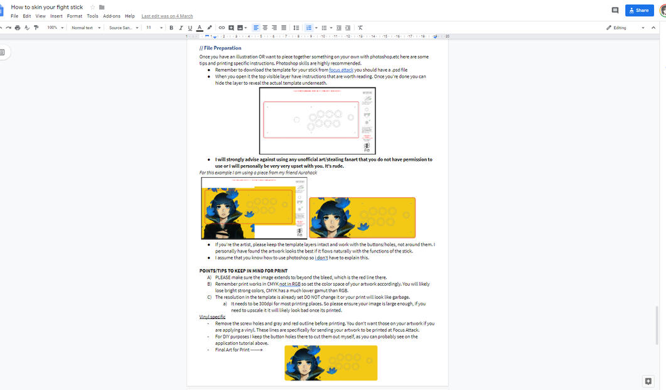The height and width of the screenshot is (390, 666).
Task: Open the zoom level dropdown
Action: pyautogui.click(x=55, y=28)
